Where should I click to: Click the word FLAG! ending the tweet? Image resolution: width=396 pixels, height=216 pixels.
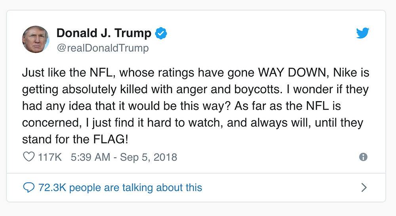click(110, 139)
